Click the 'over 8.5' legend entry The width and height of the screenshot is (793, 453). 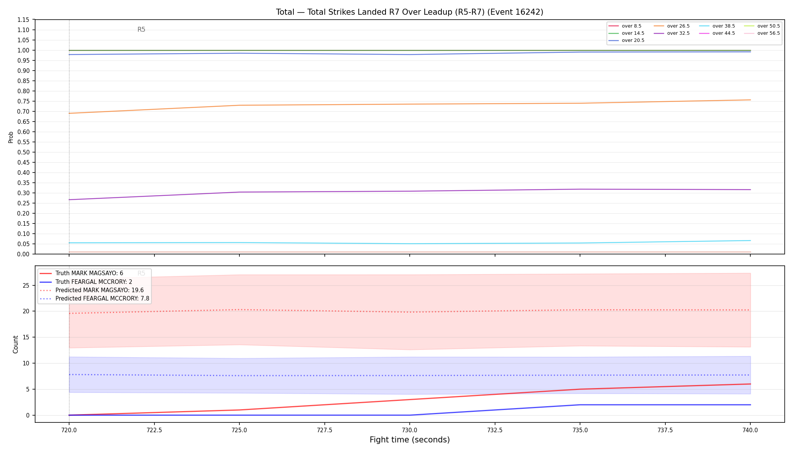click(625, 26)
